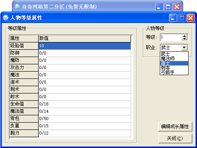The image size is (197, 148).
Task: Click the 编辑成长属性 button
Action: 175,127
